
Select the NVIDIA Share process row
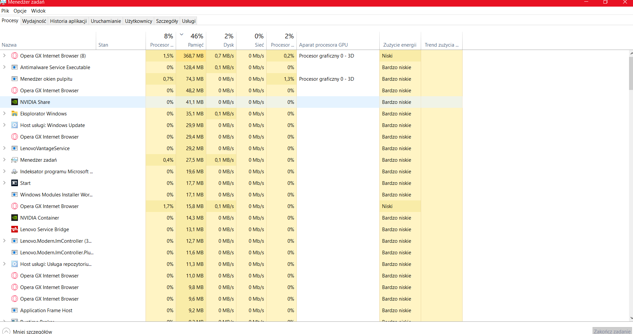click(x=231, y=102)
